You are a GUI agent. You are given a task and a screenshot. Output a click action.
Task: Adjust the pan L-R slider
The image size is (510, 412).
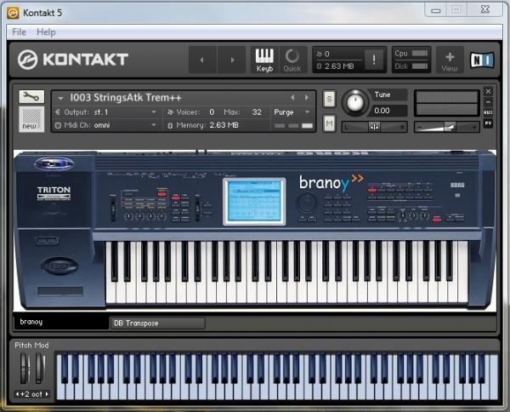click(374, 127)
